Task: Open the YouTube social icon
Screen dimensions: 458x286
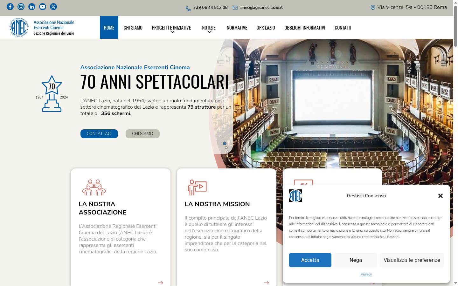Action: (x=43, y=7)
